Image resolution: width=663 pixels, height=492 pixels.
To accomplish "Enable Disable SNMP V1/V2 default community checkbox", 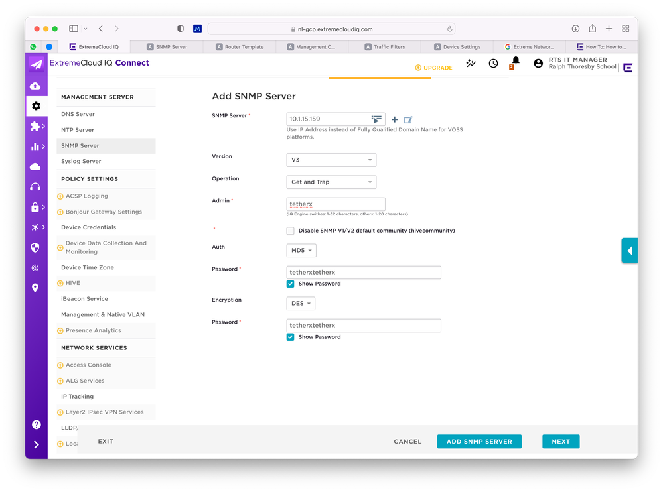I will [290, 231].
